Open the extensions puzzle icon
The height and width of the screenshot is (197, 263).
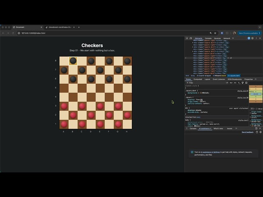click(227, 33)
